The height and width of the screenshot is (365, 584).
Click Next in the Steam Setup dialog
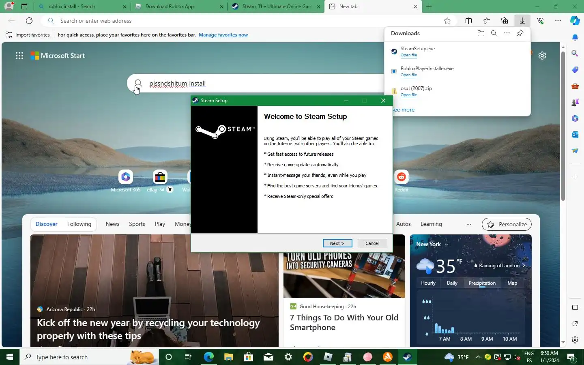click(337, 243)
